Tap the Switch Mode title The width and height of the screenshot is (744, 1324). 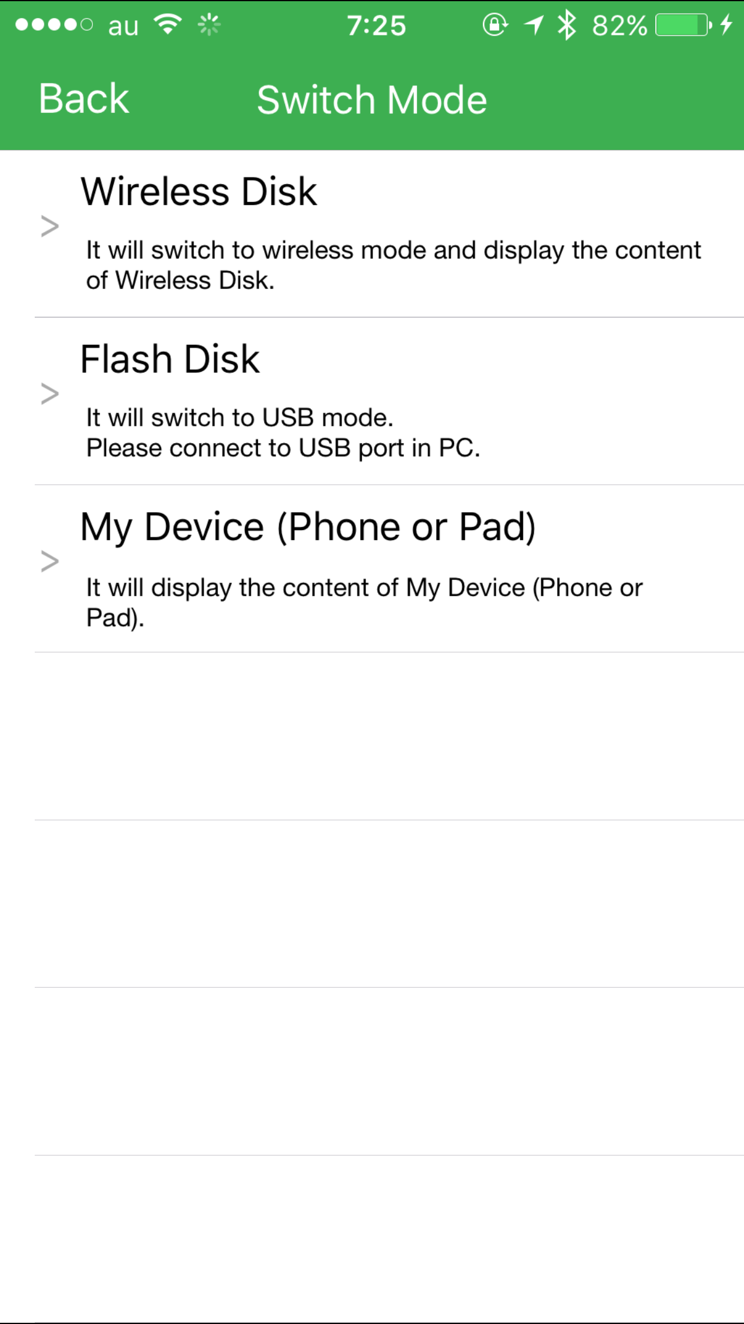tap(371, 100)
